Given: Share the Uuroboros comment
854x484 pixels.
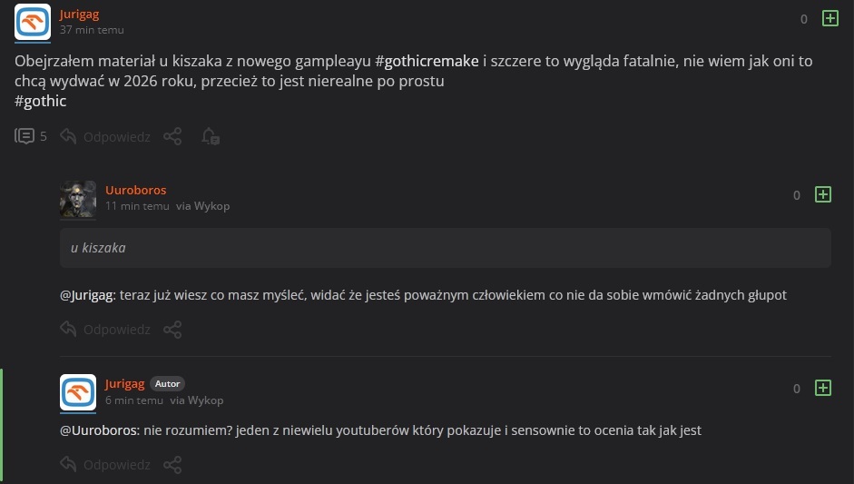Looking at the screenshot, I should pyautogui.click(x=172, y=329).
